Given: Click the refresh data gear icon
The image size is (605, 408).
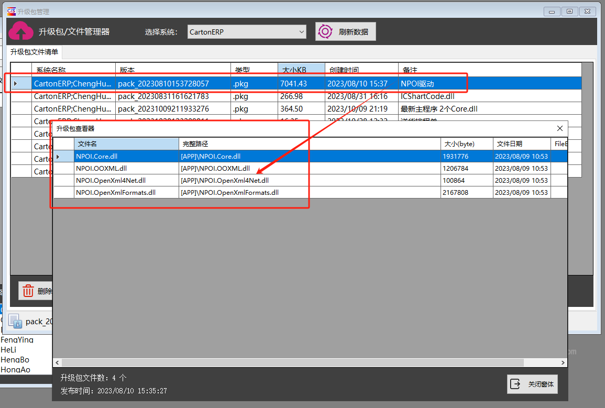Looking at the screenshot, I should pyautogui.click(x=325, y=31).
